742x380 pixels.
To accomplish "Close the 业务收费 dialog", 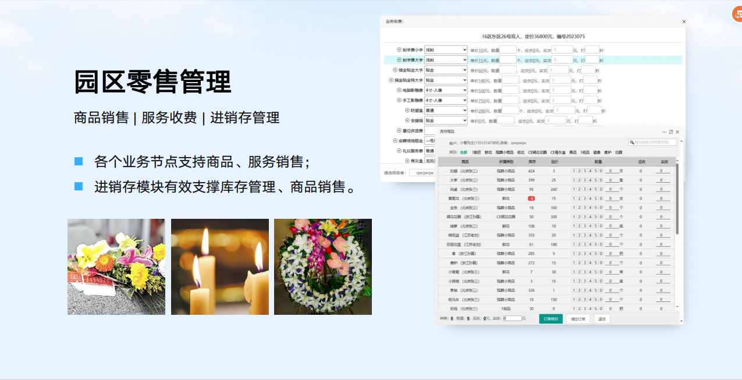I will click(684, 22).
